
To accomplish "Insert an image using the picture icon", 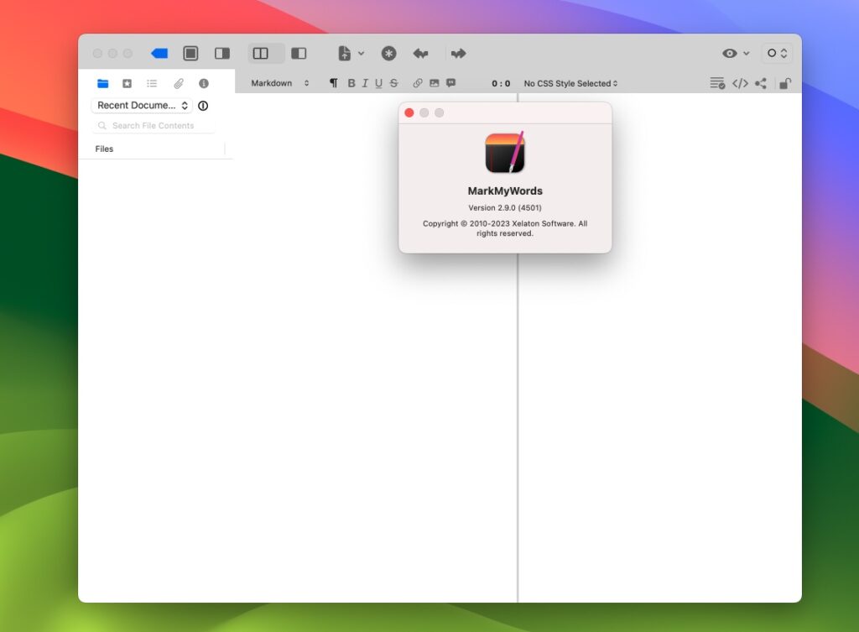I will tap(434, 83).
